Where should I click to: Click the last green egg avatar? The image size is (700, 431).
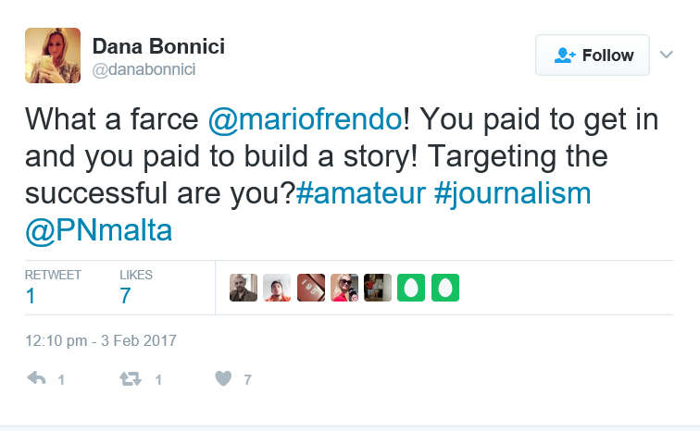445,288
